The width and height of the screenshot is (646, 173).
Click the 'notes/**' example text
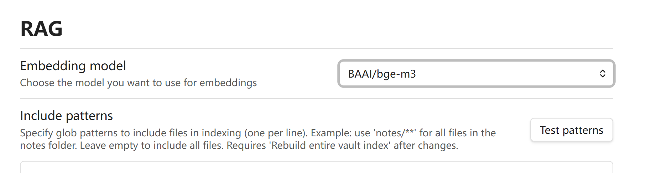click(395, 133)
